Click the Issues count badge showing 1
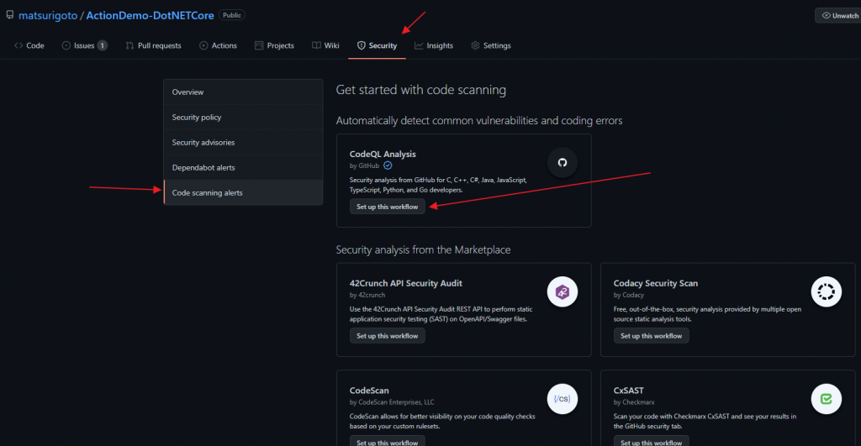The width and height of the screenshot is (861, 446). 102,45
